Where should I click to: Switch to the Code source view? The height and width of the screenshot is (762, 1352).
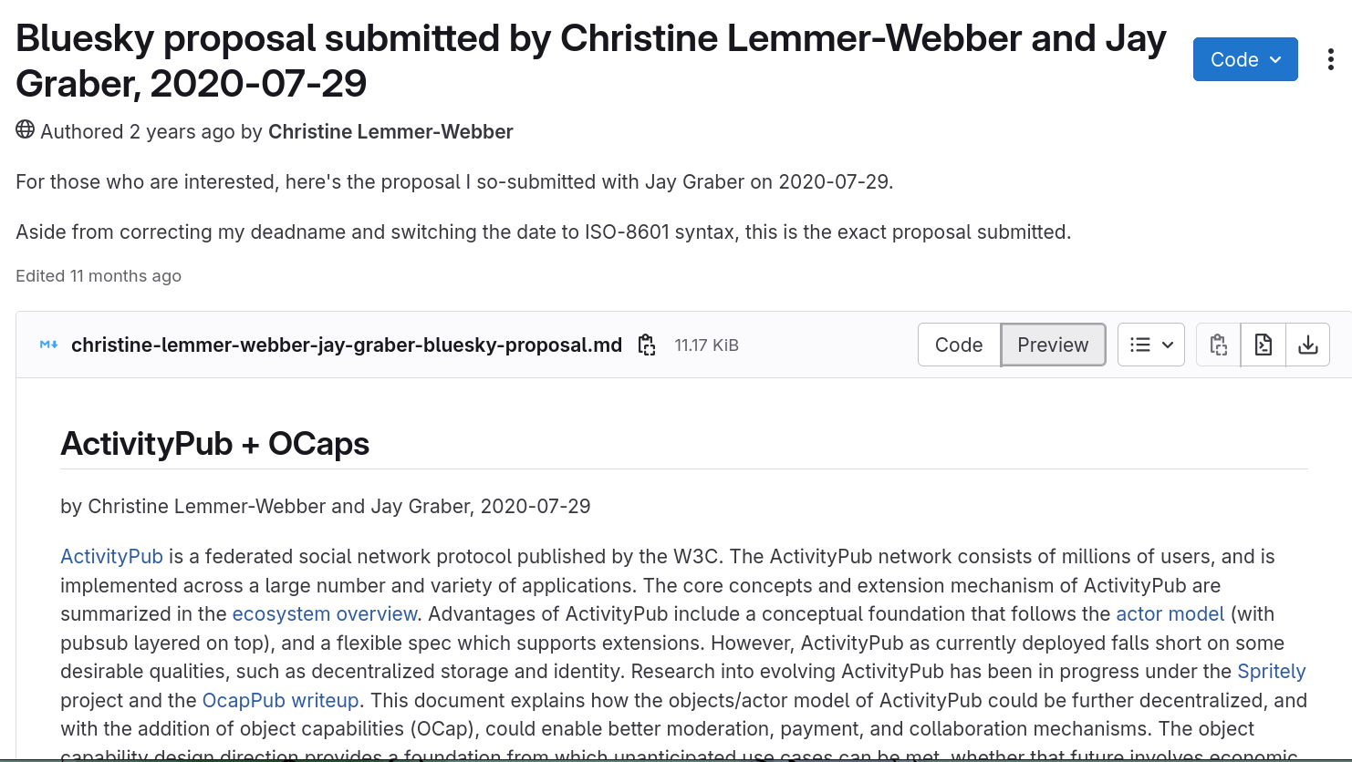[x=959, y=345]
